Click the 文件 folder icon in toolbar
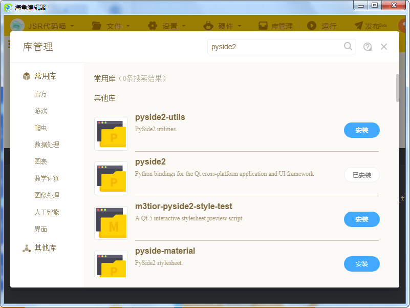 point(97,26)
